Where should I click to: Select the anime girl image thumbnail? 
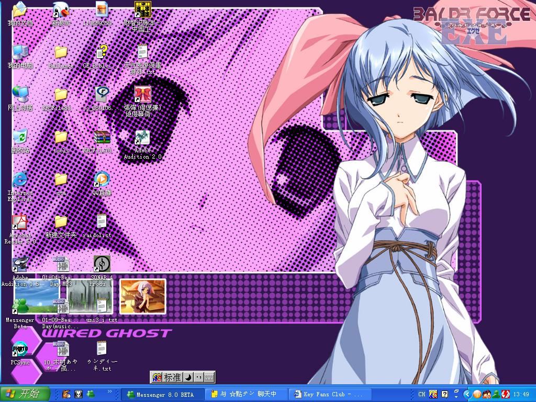[x=143, y=296]
